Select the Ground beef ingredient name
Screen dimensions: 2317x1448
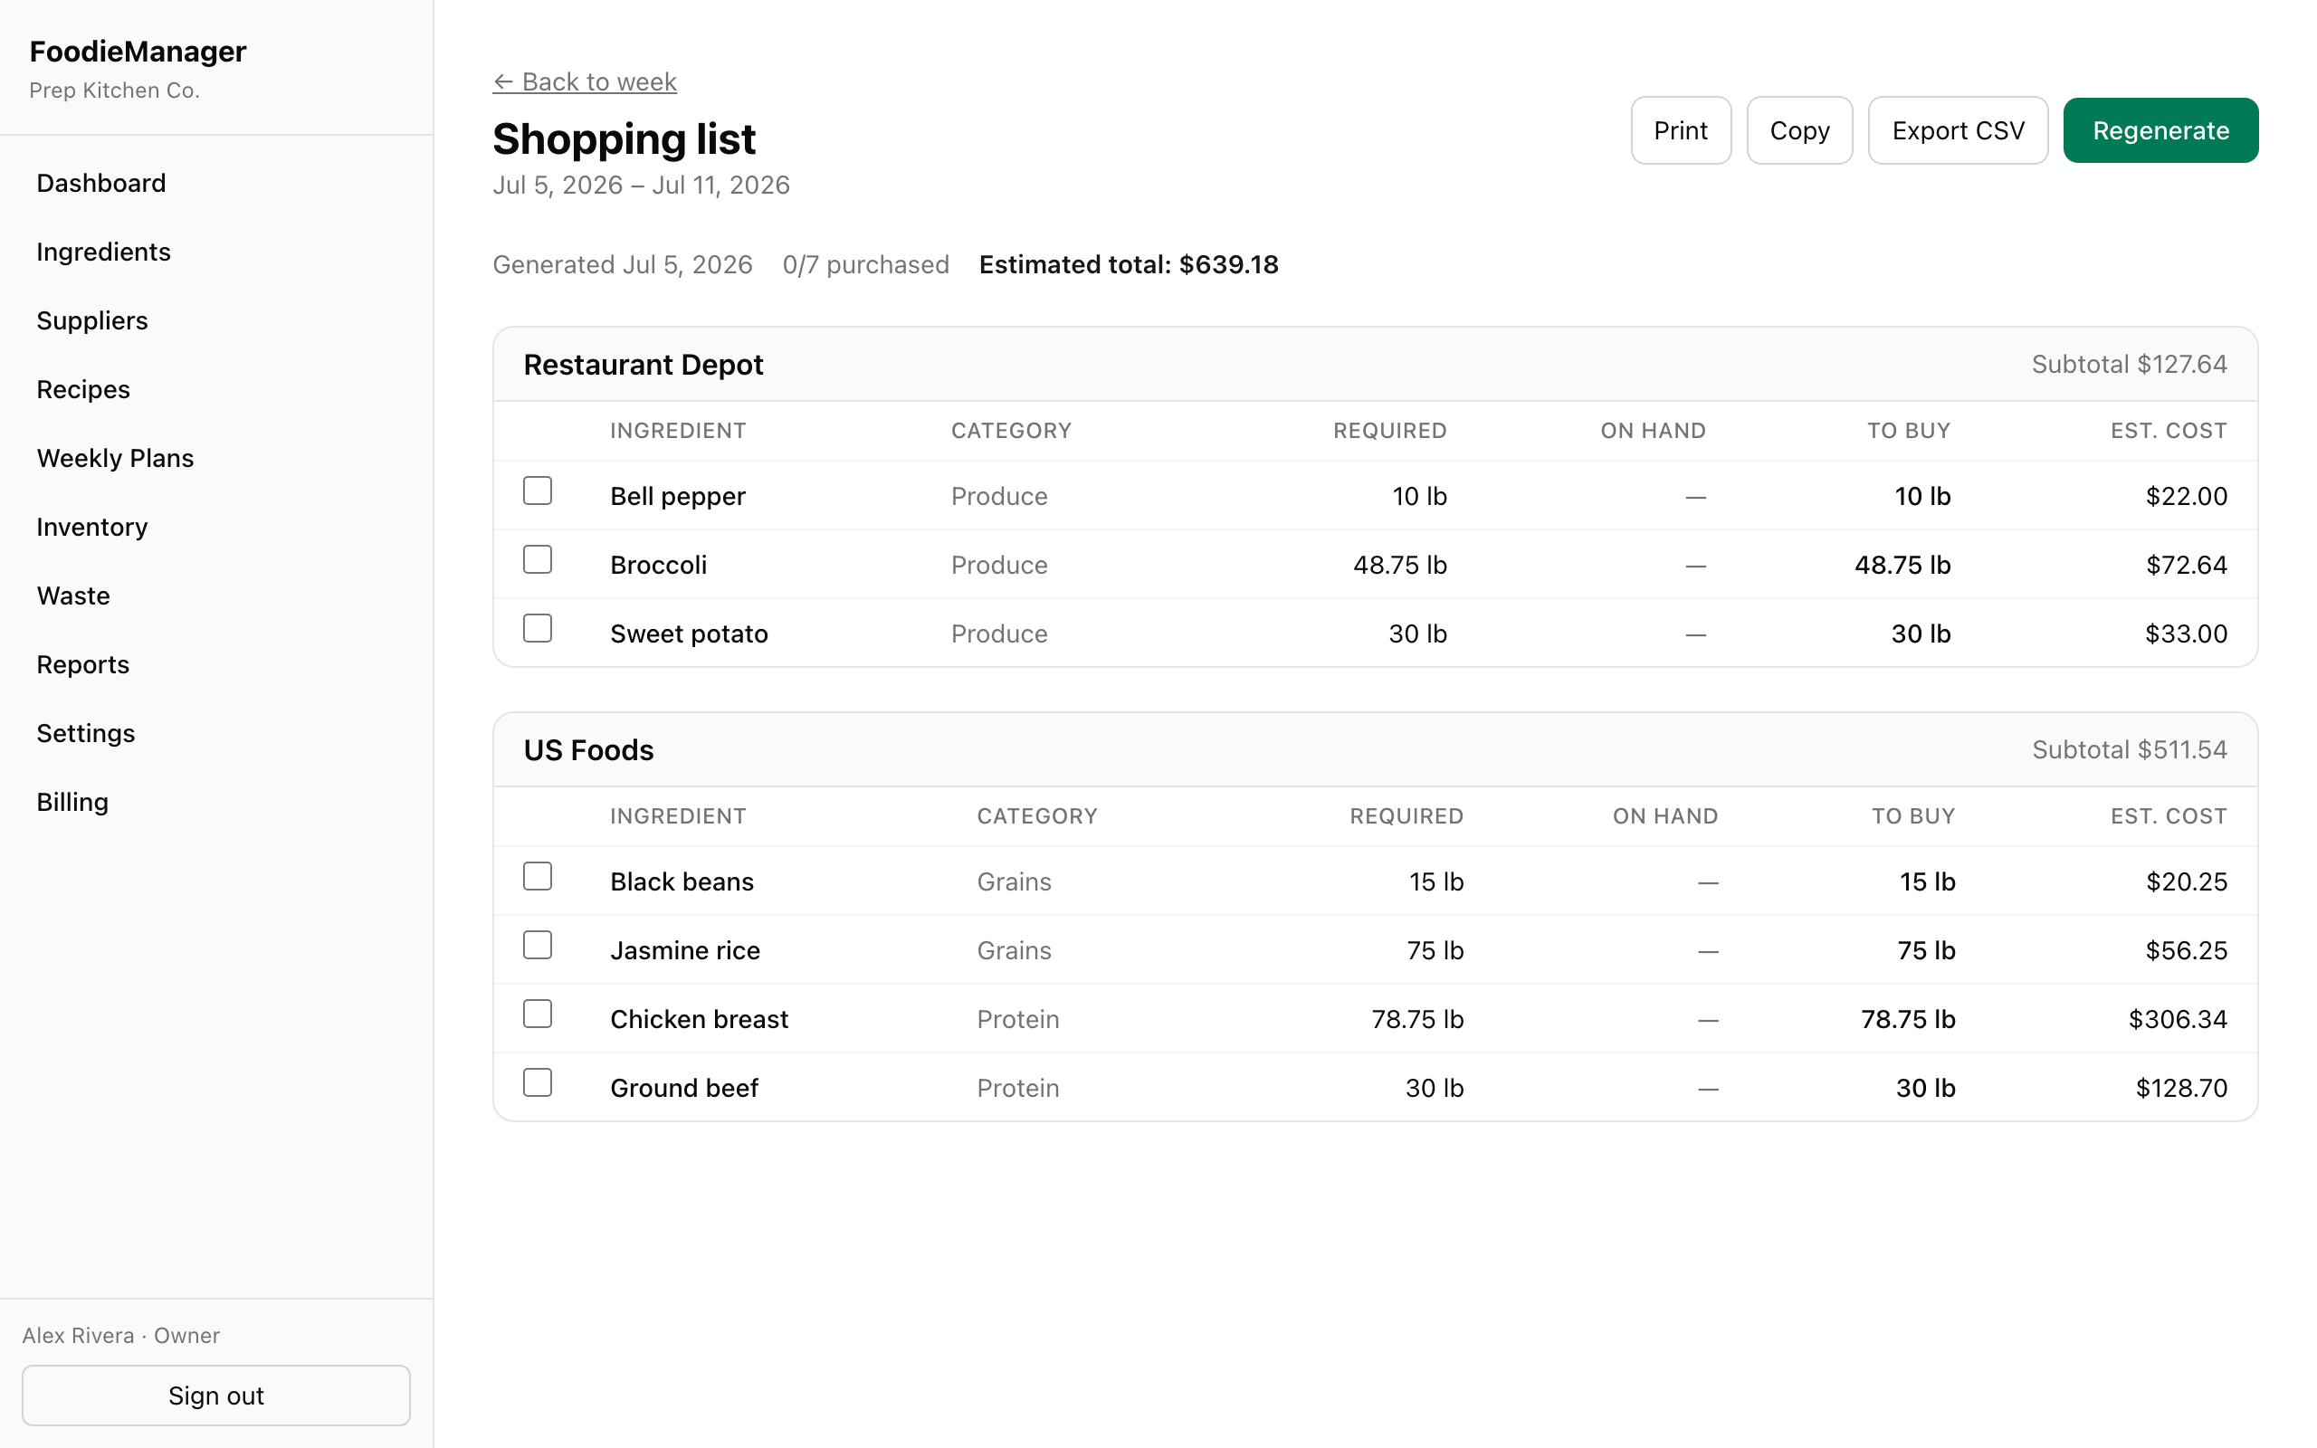coord(683,1089)
